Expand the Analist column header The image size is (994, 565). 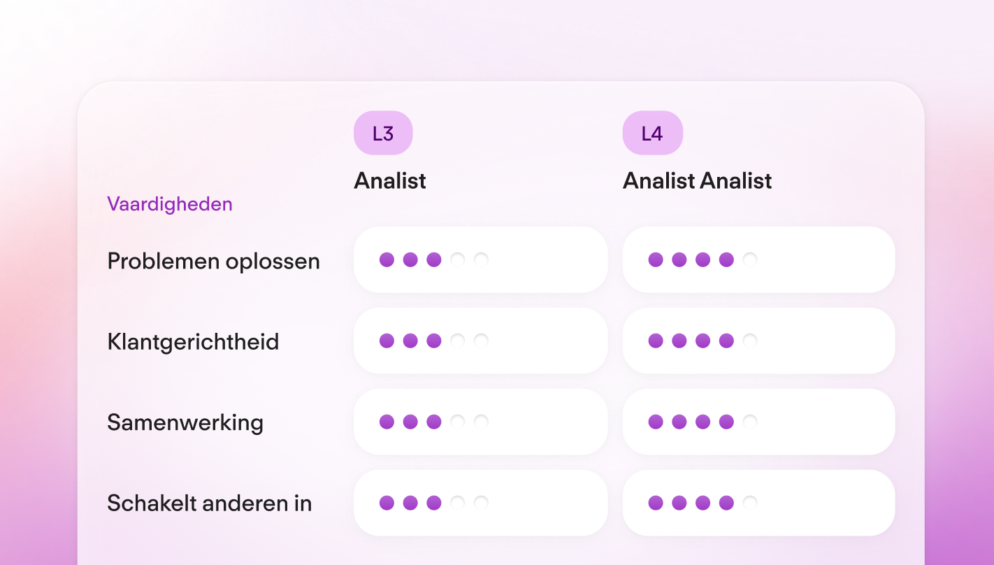[x=389, y=180]
